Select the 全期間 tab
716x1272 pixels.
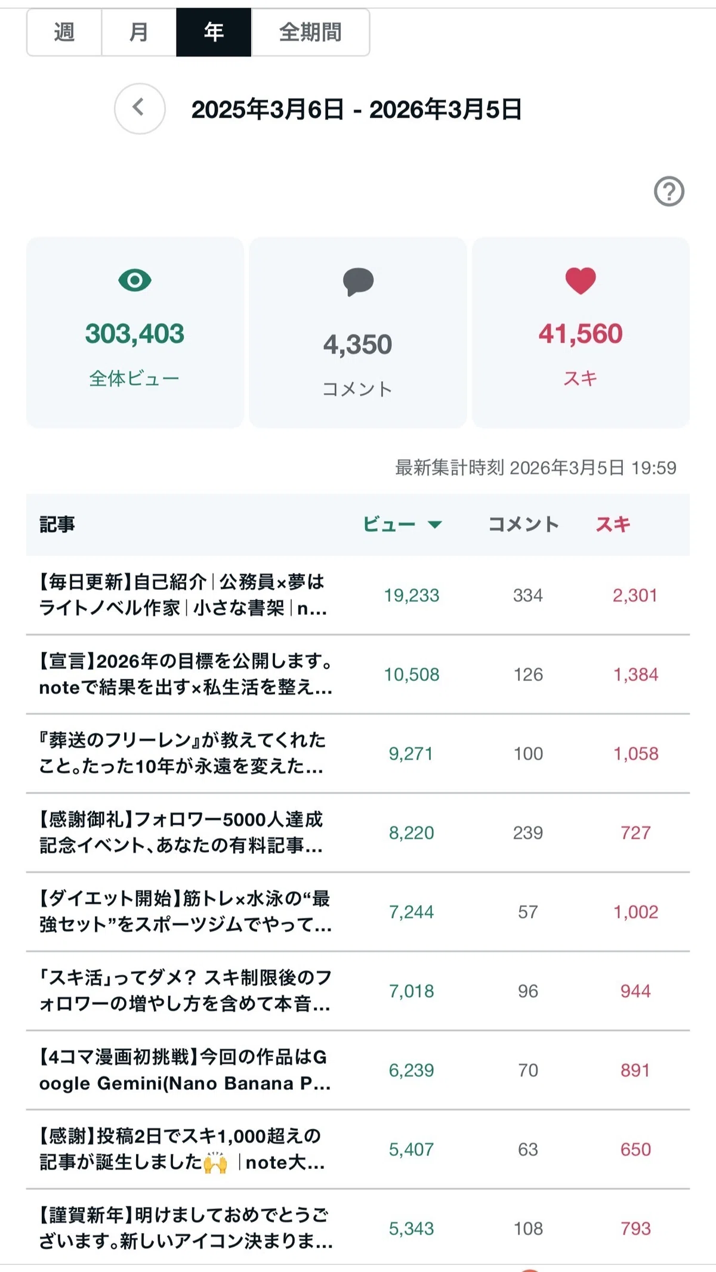pyautogui.click(x=310, y=32)
